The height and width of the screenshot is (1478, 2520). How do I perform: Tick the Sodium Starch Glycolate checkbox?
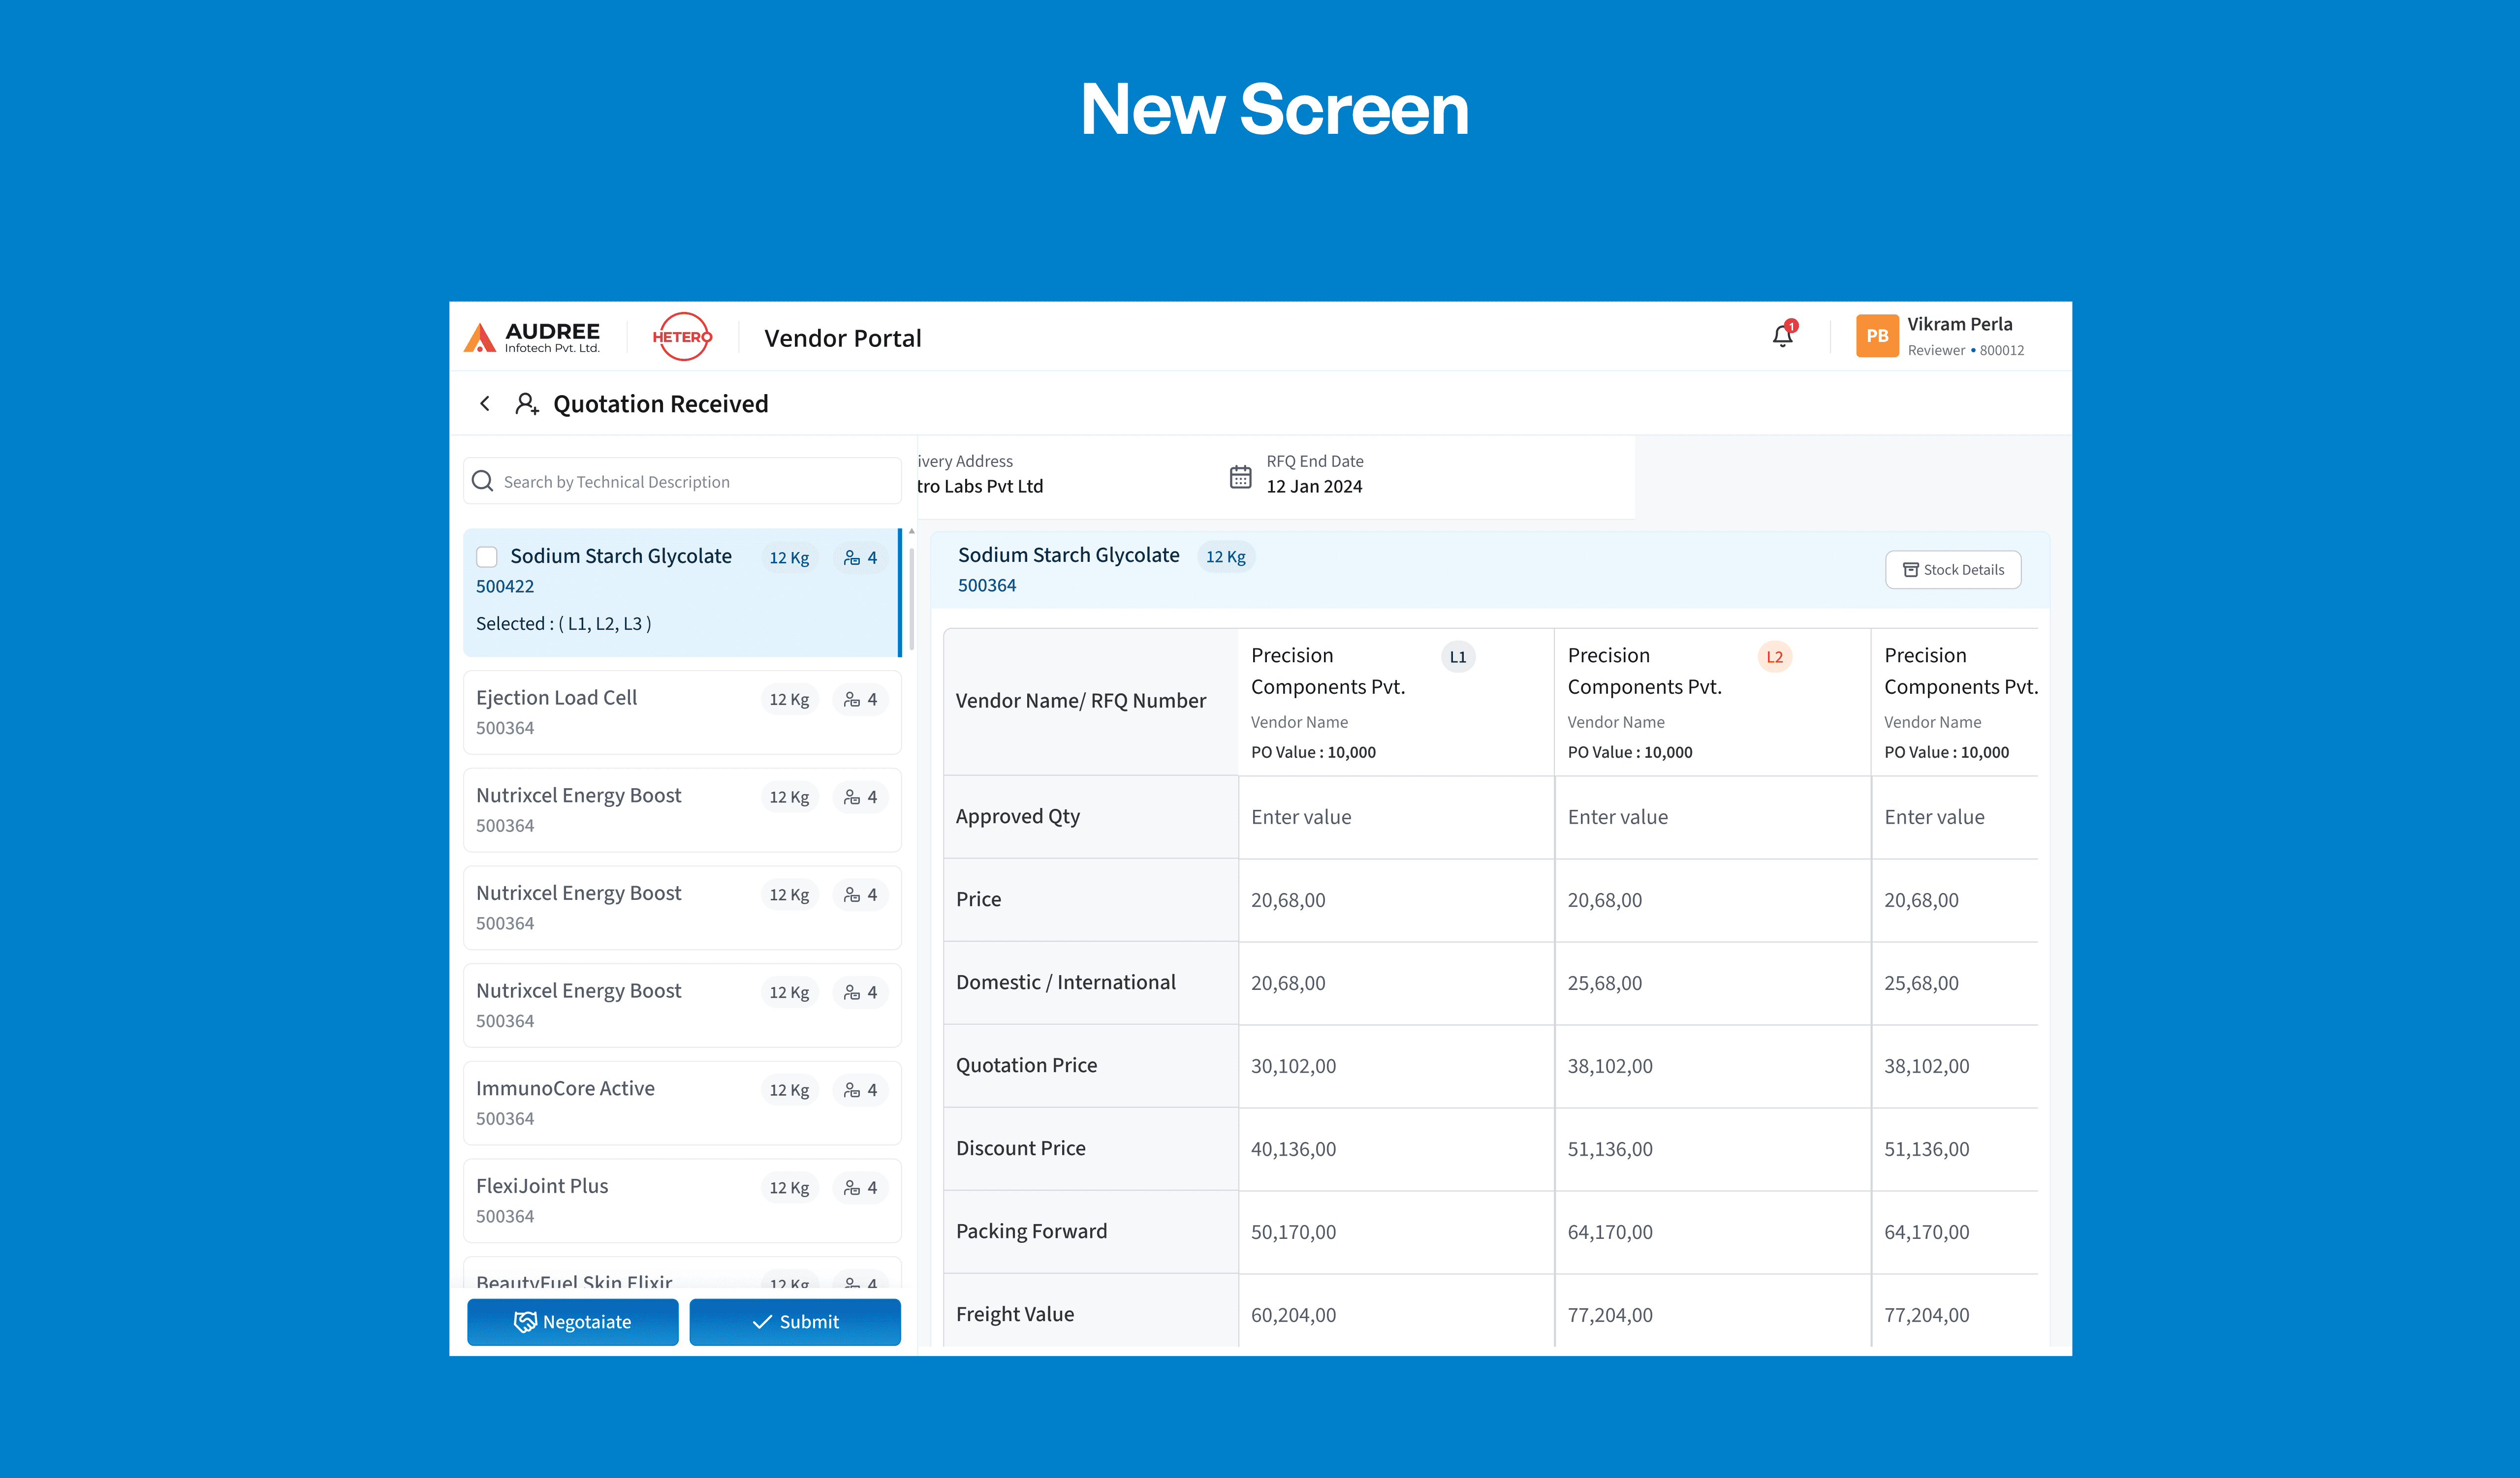point(487,556)
